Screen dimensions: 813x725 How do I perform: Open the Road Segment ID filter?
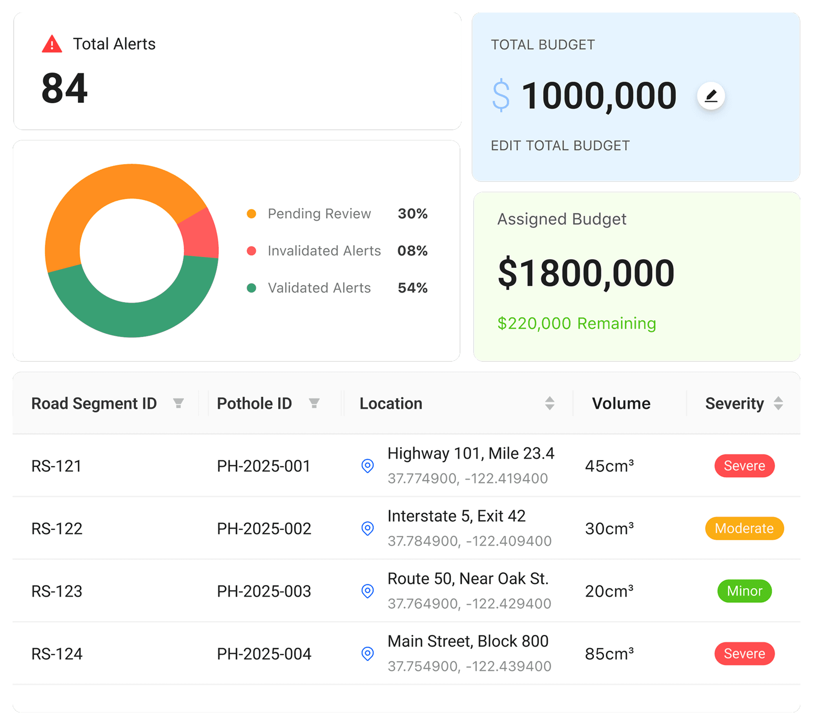pyautogui.click(x=178, y=403)
